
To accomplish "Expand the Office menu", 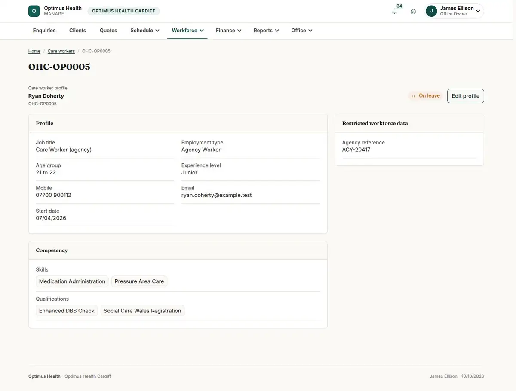I will click(301, 31).
